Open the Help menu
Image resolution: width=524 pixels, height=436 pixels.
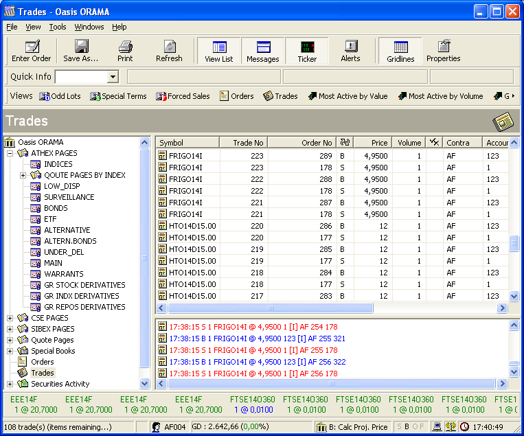point(119,27)
